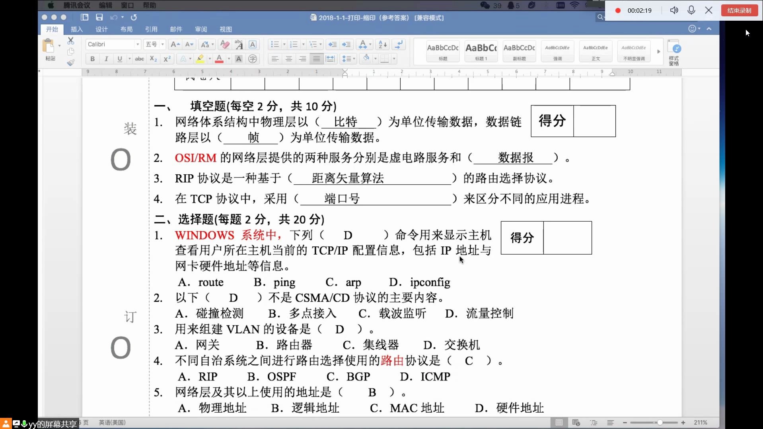Click the Paste clipboard icon
Image resolution: width=763 pixels, height=429 pixels.
(x=49, y=46)
